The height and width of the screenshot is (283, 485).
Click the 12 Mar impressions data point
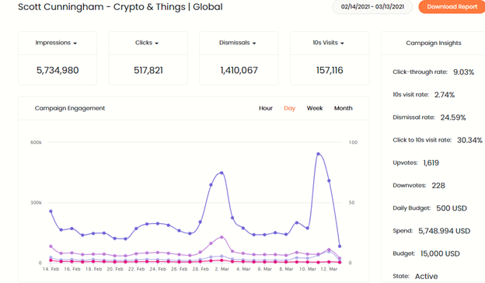coord(329,180)
